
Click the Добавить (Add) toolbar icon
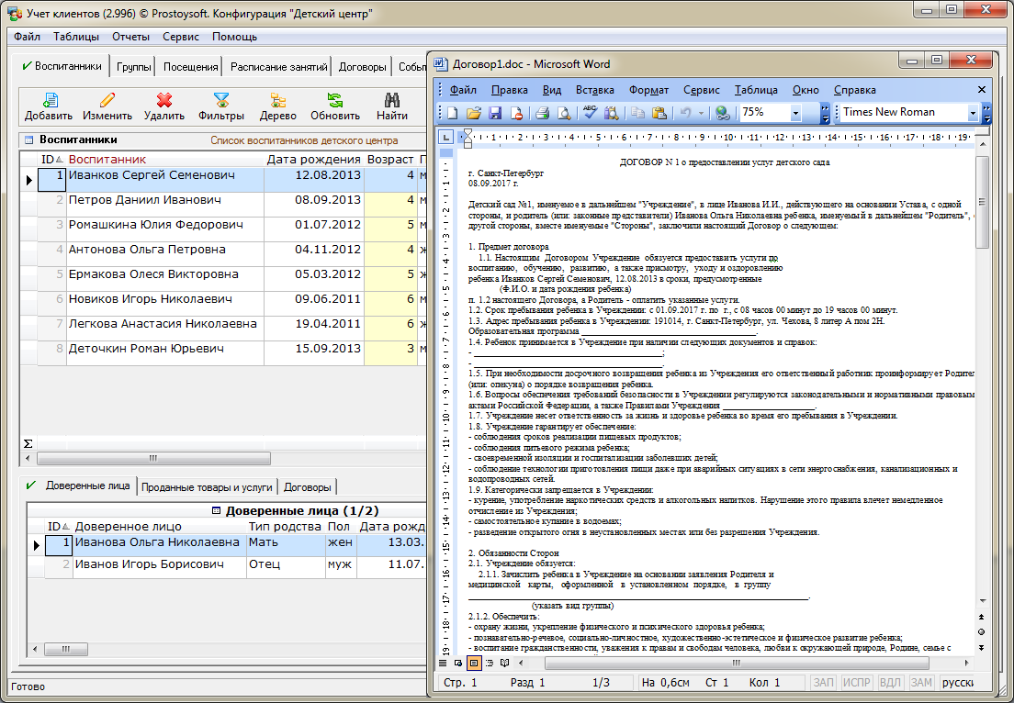pos(49,101)
